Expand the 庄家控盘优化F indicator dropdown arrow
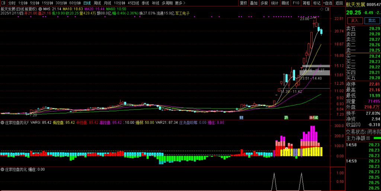The height and width of the screenshot is (191, 381). point(3,123)
